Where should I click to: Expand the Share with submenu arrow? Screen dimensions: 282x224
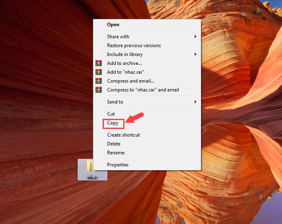(196, 37)
